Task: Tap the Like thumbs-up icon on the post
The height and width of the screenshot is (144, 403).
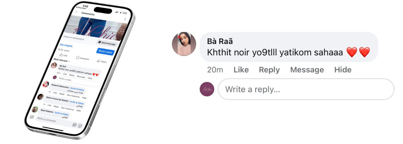Action: coord(61,55)
